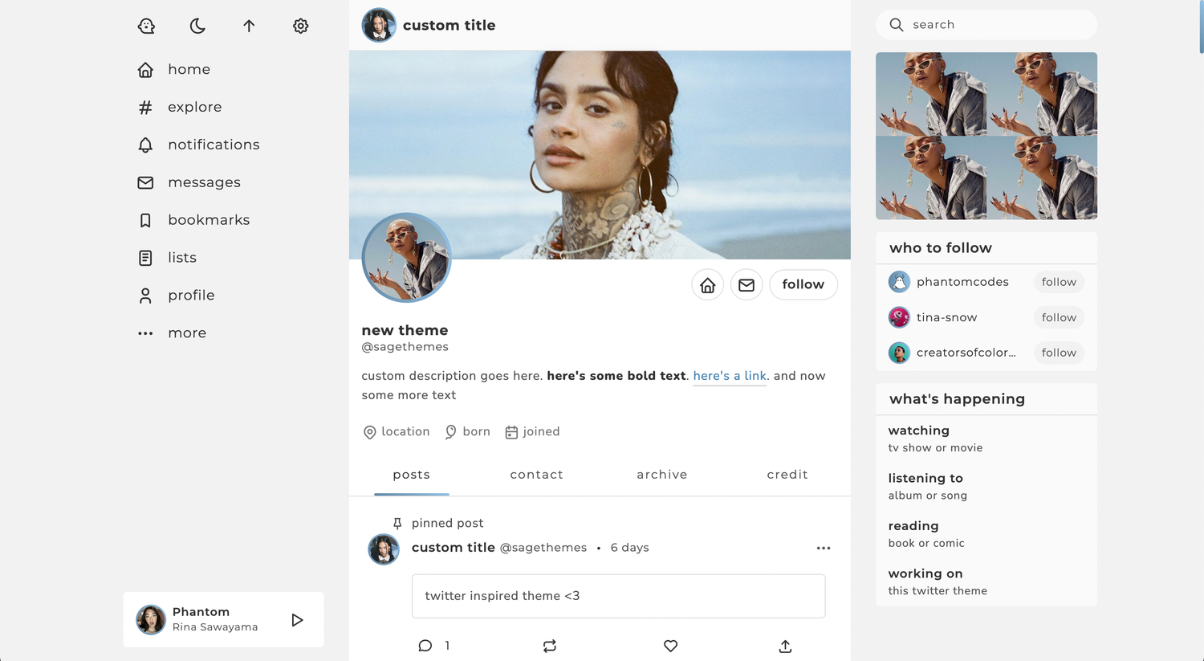The image size is (1204, 661).
Task: Open the three-dot menu on pinned post
Action: click(824, 548)
